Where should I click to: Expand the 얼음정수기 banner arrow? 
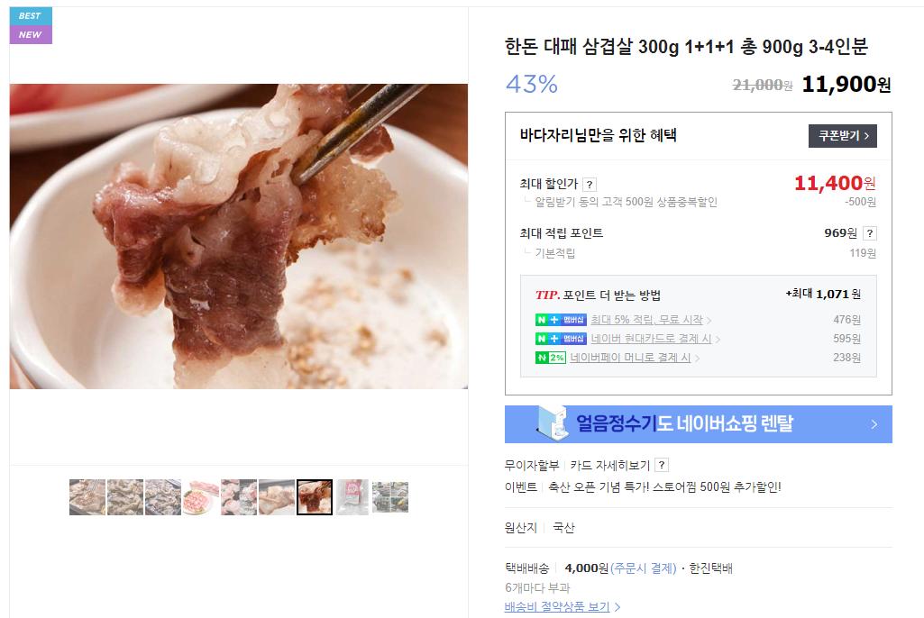click(874, 424)
